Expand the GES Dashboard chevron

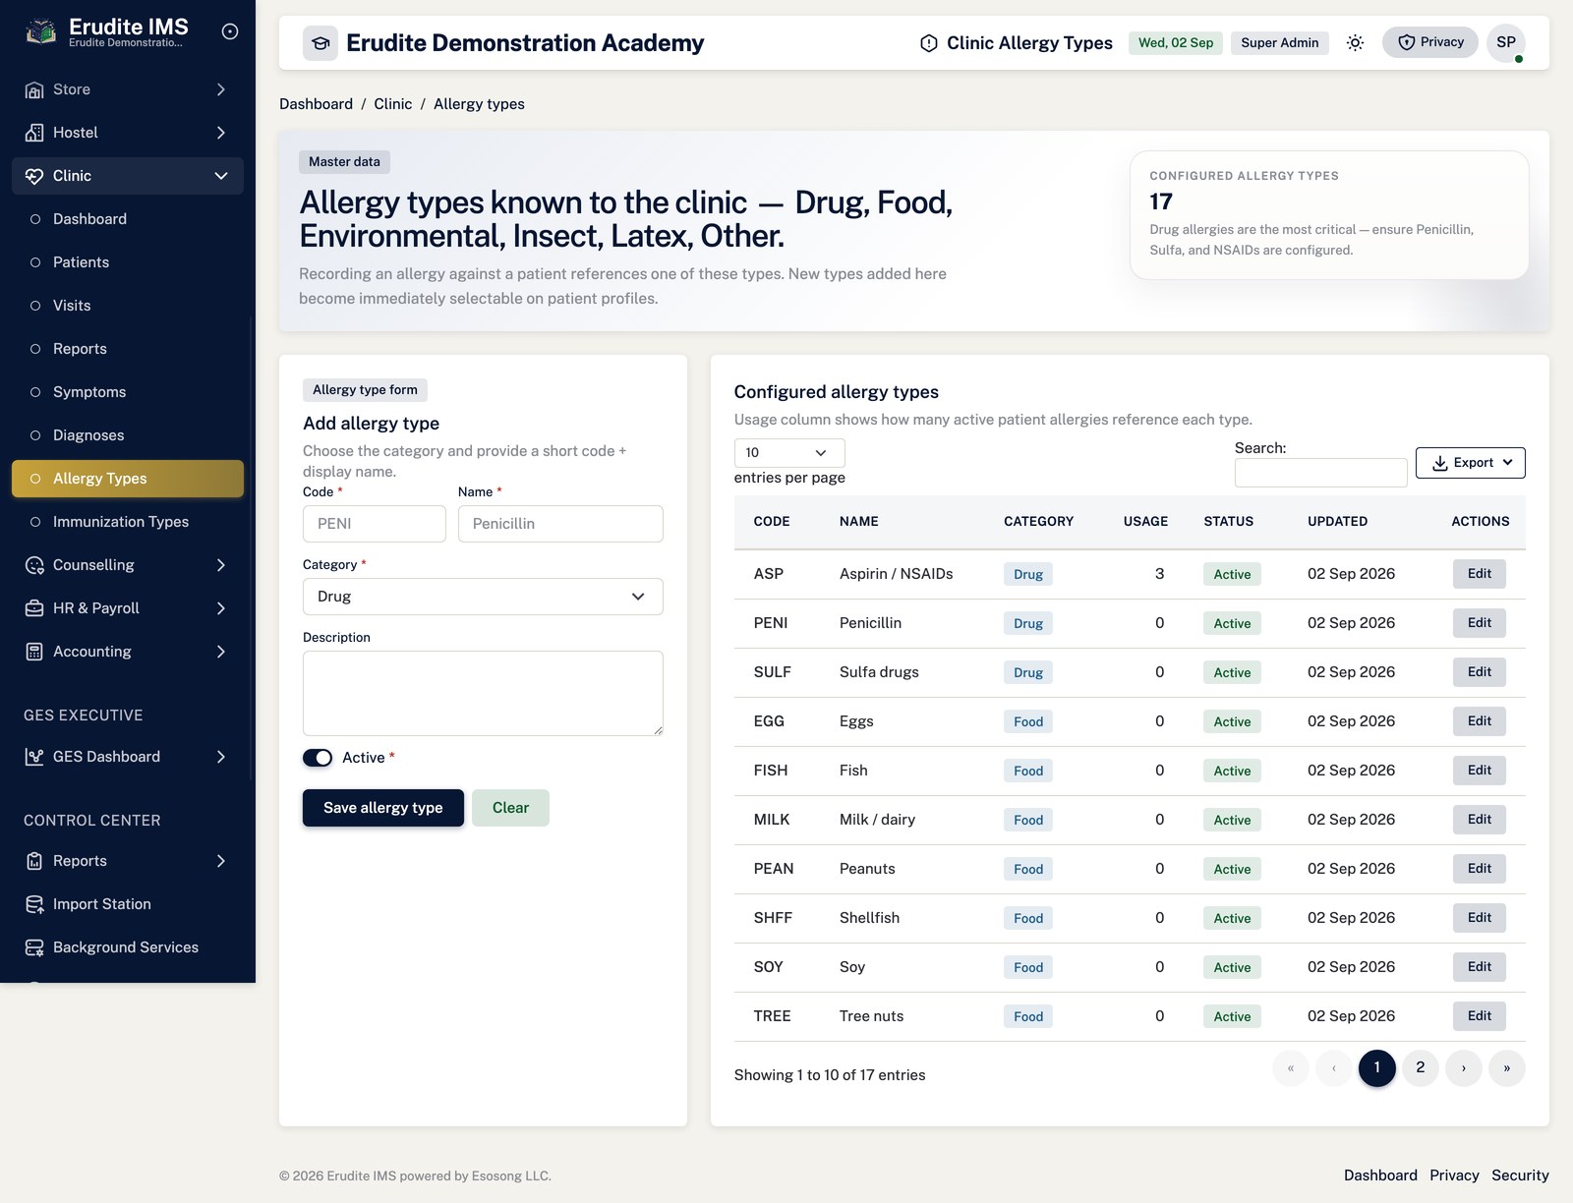pyautogui.click(x=221, y=757)
